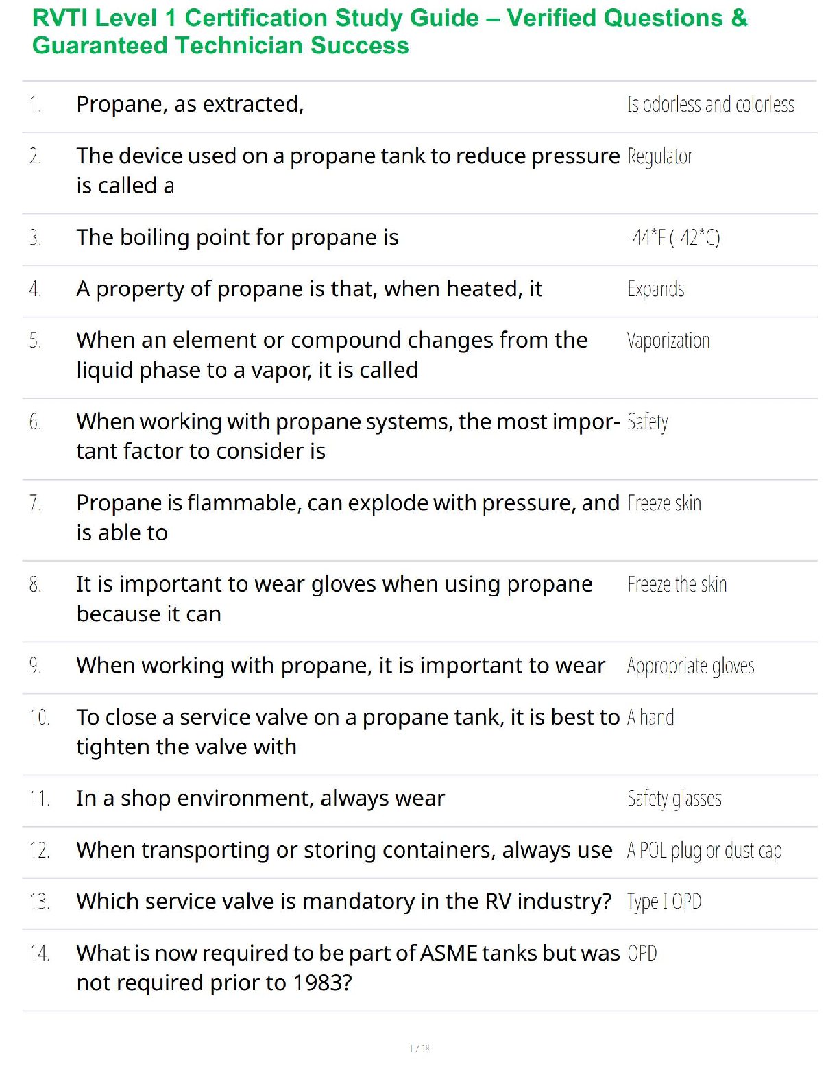Click the boiling point answer -44°F (-42°C)
The width and height of the screenshot is (839, 1086).
[673, 238]
